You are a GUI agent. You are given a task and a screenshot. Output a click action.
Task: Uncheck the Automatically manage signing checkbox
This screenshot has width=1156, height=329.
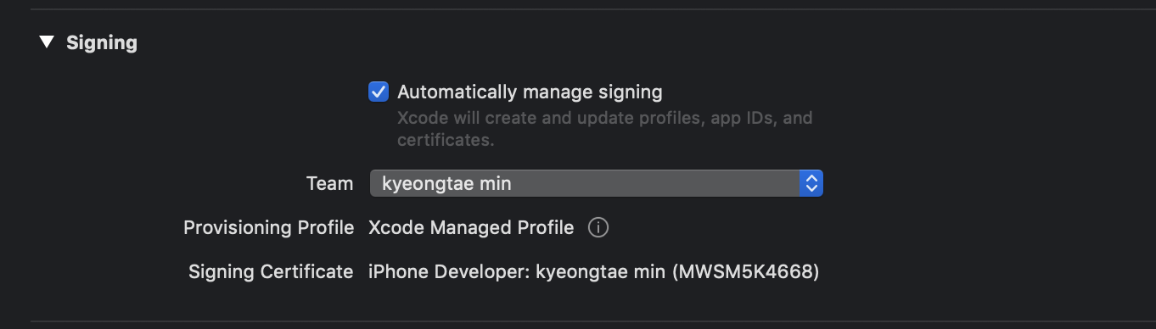click(379, 92)
